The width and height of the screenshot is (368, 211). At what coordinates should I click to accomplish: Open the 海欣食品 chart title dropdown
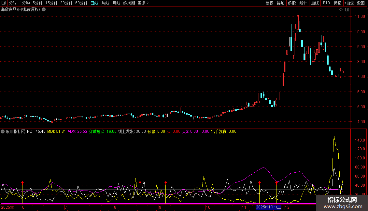[x=44, y=9]
